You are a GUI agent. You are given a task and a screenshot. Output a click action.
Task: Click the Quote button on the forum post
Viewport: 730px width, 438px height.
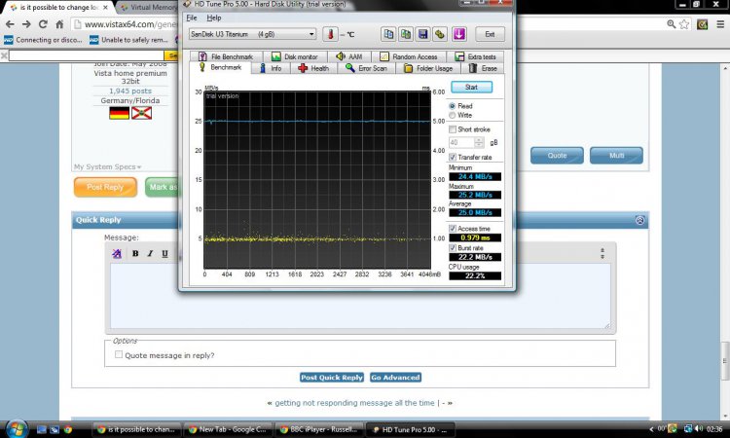pyautogui.click(x=557, y=156)
